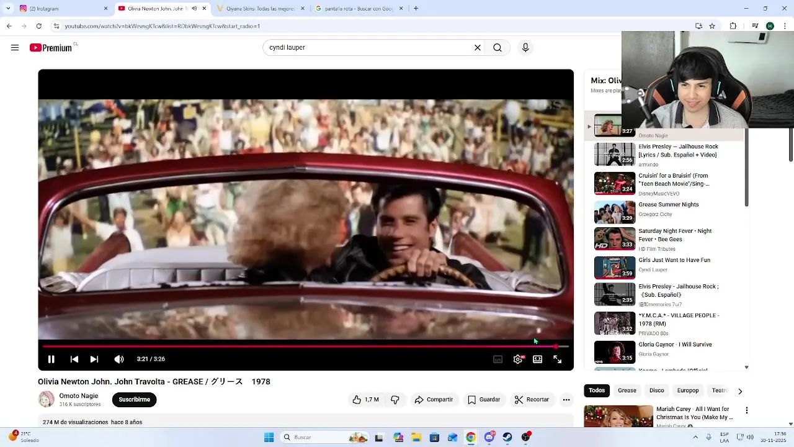Open Chrome profile avatar H
Image resolution: width=794 pixels, height=447 pixels.
click(770, 26)
